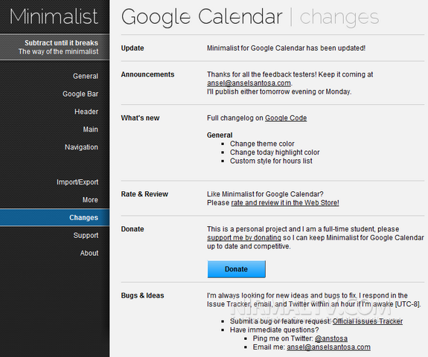Click the blue Donate button
Viewport: 428px width, 357px height.
tap(237, 269)
